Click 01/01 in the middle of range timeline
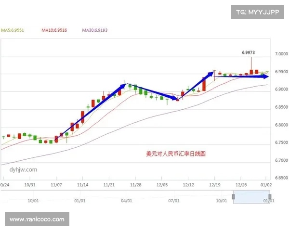Viewport: 289px width, 231px height. [80, 201]
